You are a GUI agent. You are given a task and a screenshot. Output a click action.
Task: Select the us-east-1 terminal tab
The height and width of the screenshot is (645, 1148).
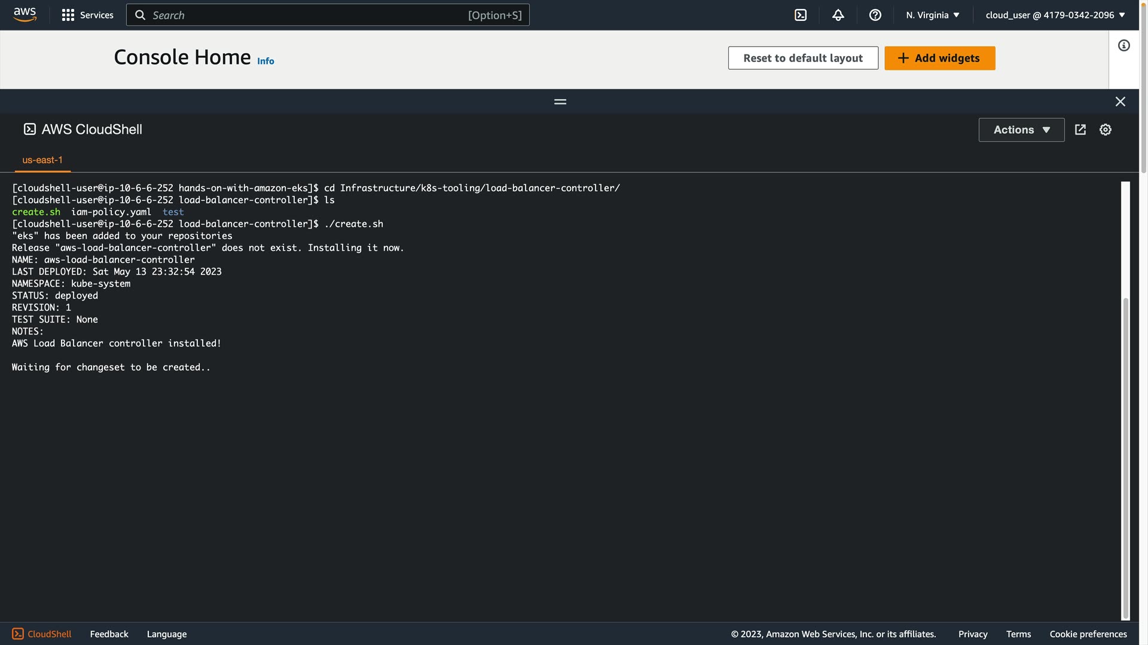(x=42, y=160)
